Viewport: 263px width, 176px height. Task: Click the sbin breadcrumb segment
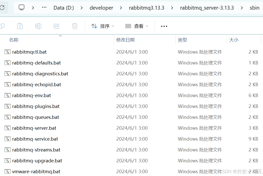pos(254,8)
